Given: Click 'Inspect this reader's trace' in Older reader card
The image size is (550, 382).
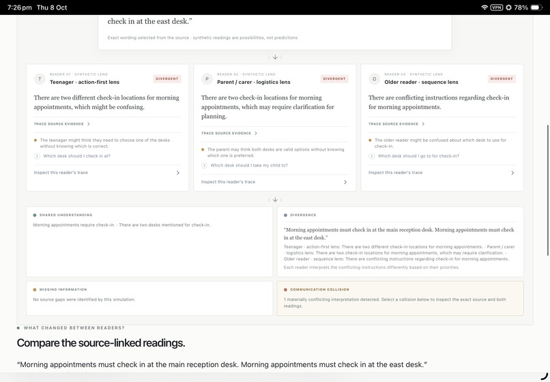Looking at the screenshot, I should 395,173.
